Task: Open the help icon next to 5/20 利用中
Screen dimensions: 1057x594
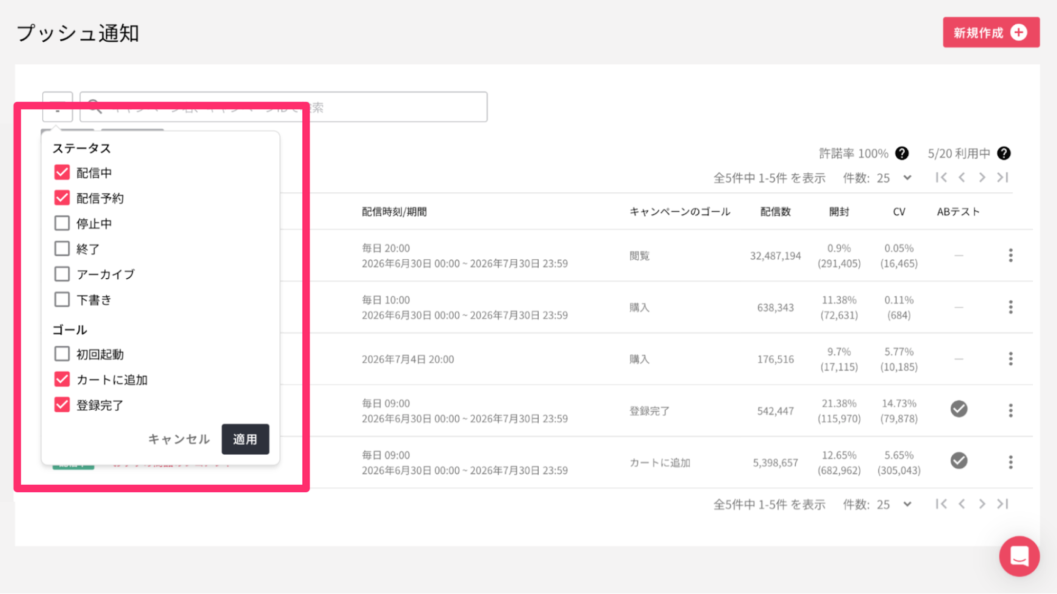Action: click(1004, 154)
